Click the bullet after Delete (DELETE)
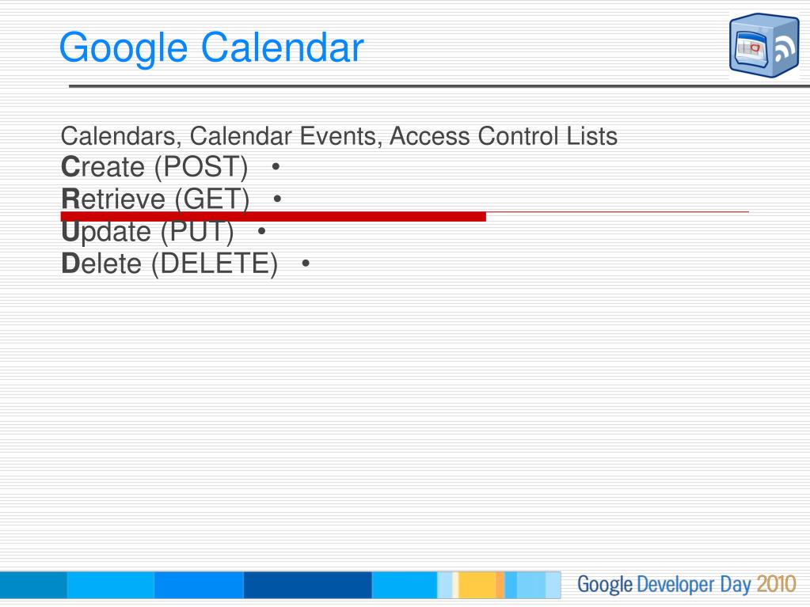The image size is (810, 607). (x=306, y=264)
